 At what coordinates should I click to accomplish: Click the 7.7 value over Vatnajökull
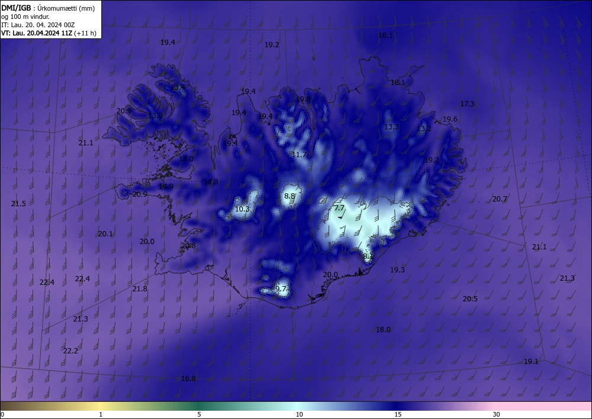339,207
